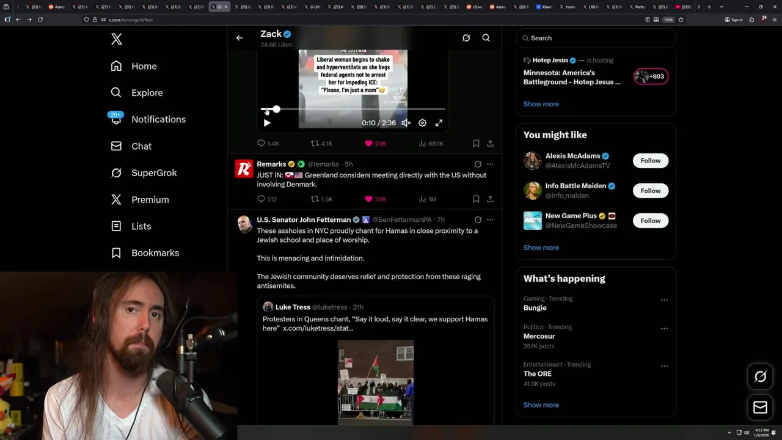Open Bungie trending topic

pyautogui.click(x=535, y=308)
